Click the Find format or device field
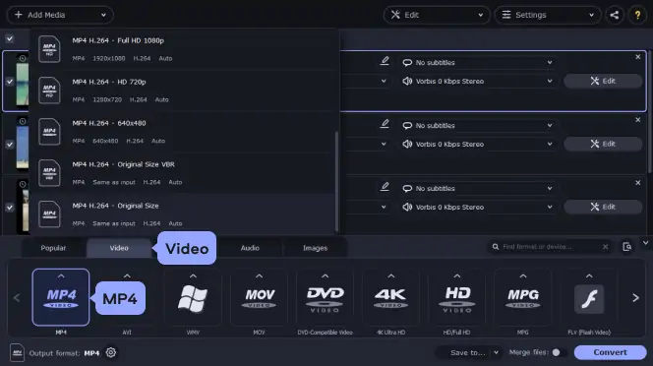 click(x=550, y=247)
